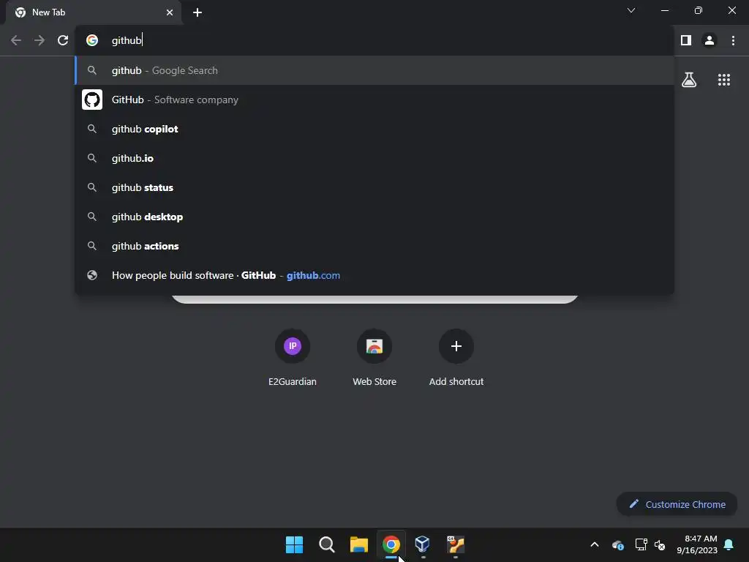This screenshot has height=562, width=749.
Task: Open the clock showing 8:47 AM
Action: pyautogui.click(x=697, y=544)
